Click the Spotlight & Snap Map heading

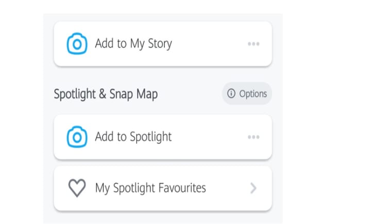[106, 94]
